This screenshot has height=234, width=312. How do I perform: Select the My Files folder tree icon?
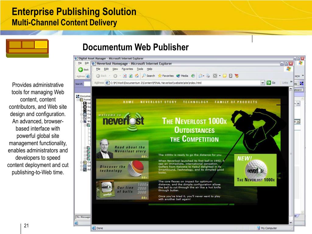click(85, 111)
